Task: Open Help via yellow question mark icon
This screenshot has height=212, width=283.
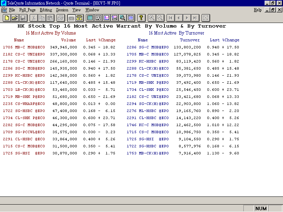Action: pos(141,18)
